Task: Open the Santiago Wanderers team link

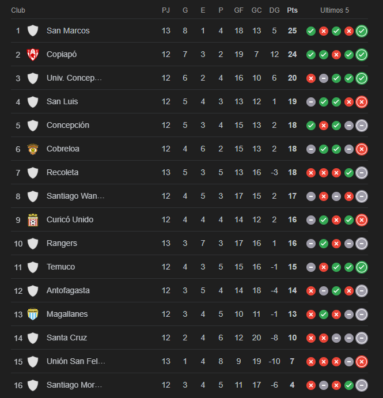Action: pos(75,196)
